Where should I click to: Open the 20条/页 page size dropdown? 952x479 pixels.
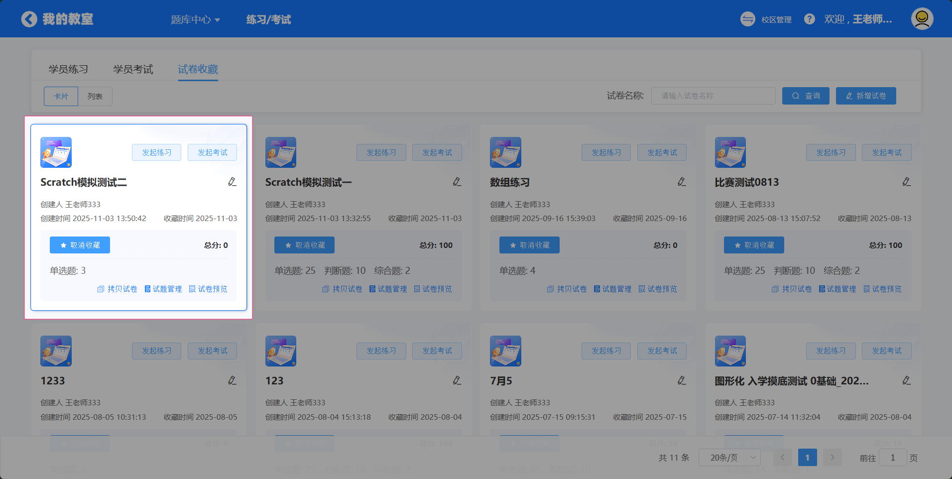click(730, 458)
